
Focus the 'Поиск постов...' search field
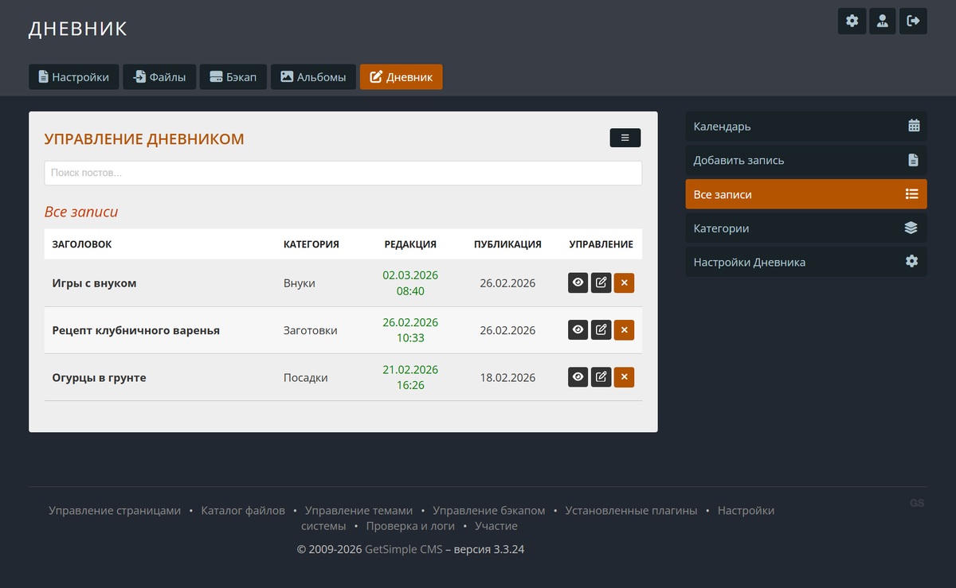pyautogui.click(x=343, y=173)
